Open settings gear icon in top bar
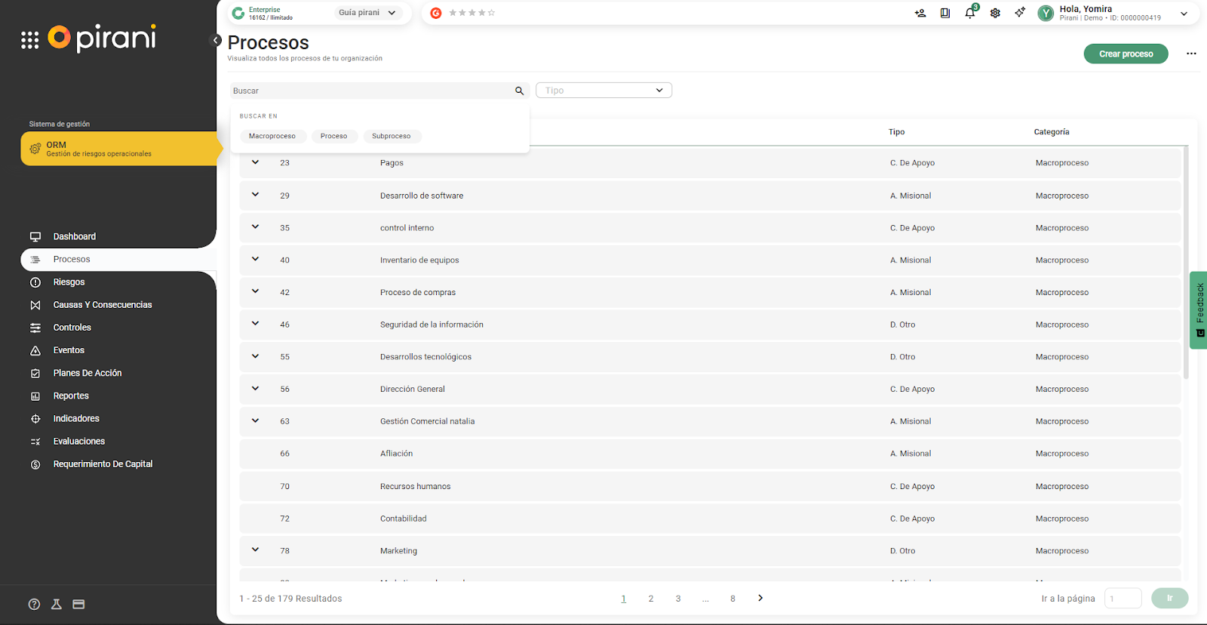Screen dimensions: 1207x625 tap(995, 13)
